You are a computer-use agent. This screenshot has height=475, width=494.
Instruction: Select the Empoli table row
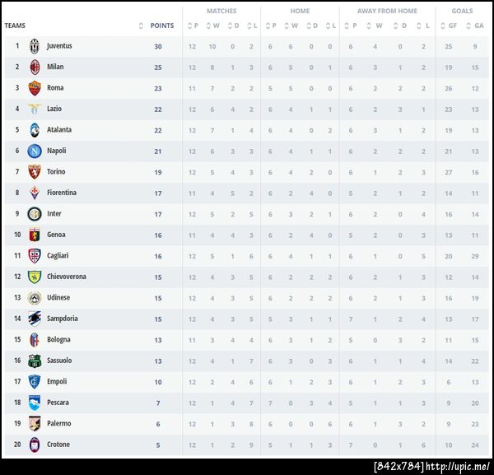tap(247, 382)
